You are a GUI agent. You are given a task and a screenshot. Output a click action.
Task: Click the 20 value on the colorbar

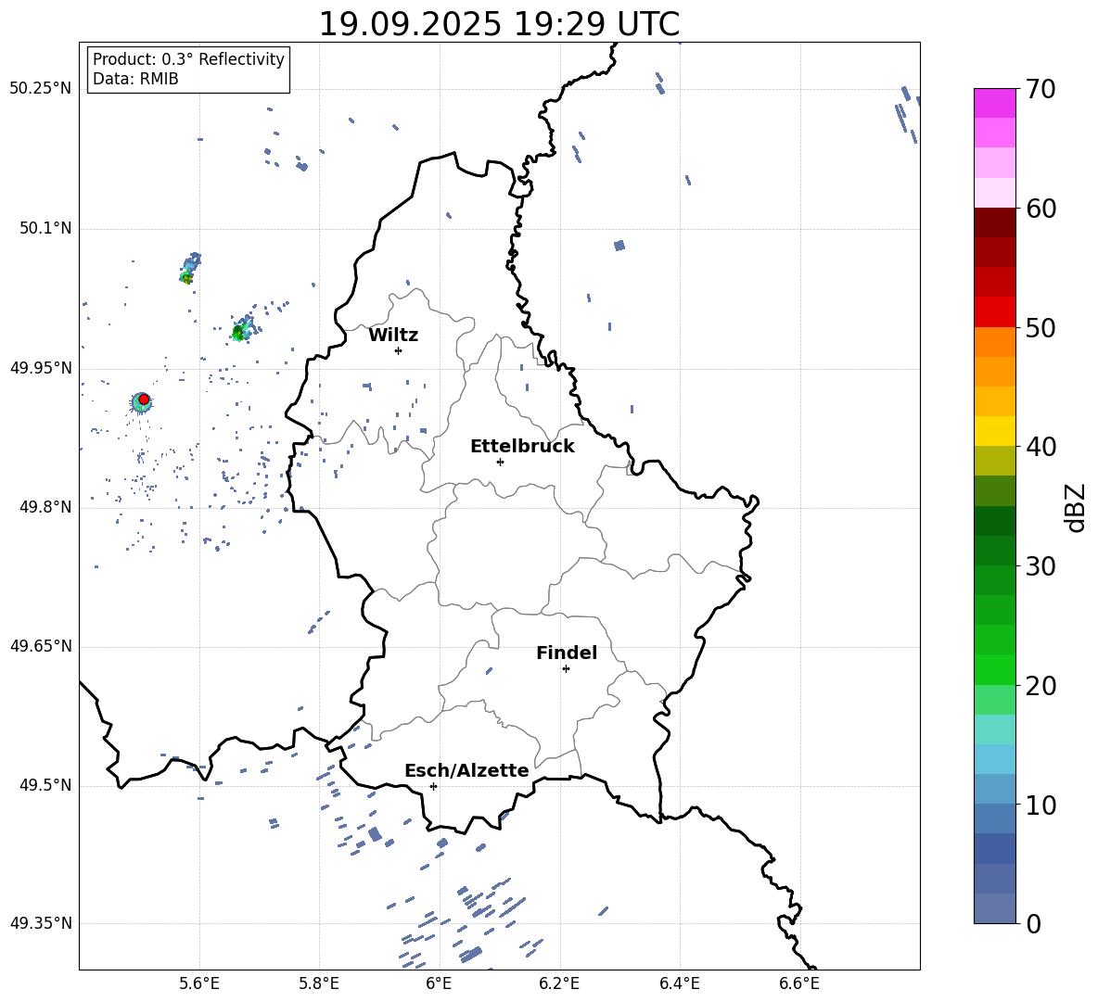[x=1041, y=686]
